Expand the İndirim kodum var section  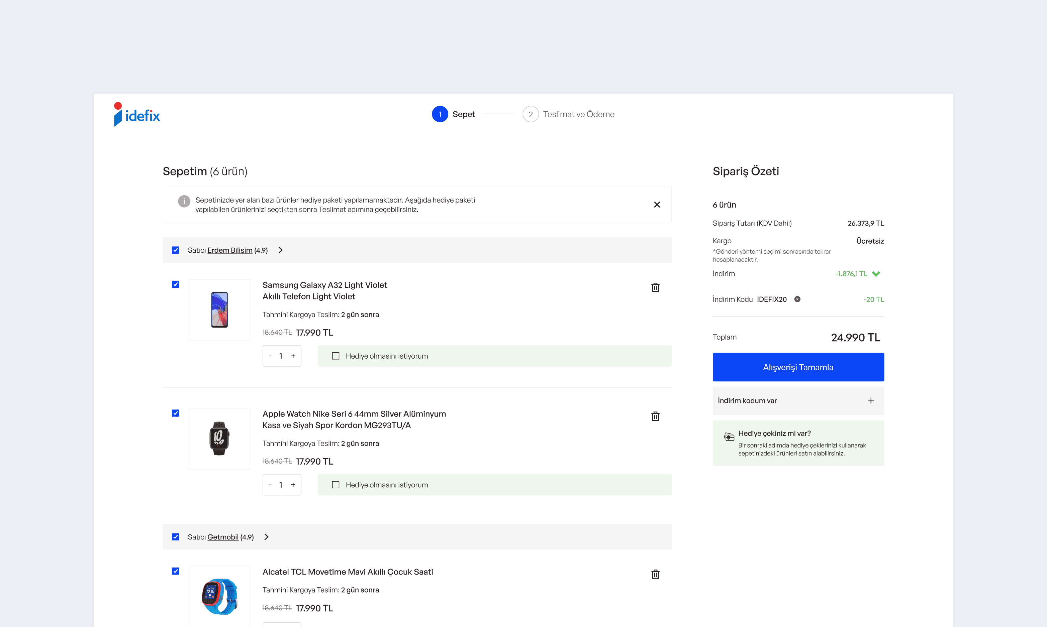pyautogui.click(x=871, y=400)
